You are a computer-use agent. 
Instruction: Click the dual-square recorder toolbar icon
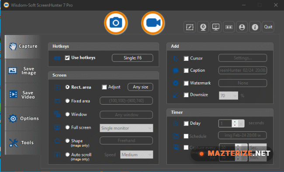[x=229, y=27]
